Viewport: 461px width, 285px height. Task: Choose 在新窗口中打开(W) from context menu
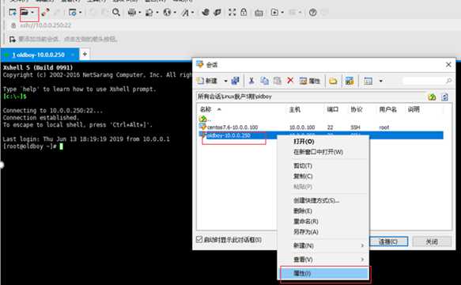click(323, 152)
